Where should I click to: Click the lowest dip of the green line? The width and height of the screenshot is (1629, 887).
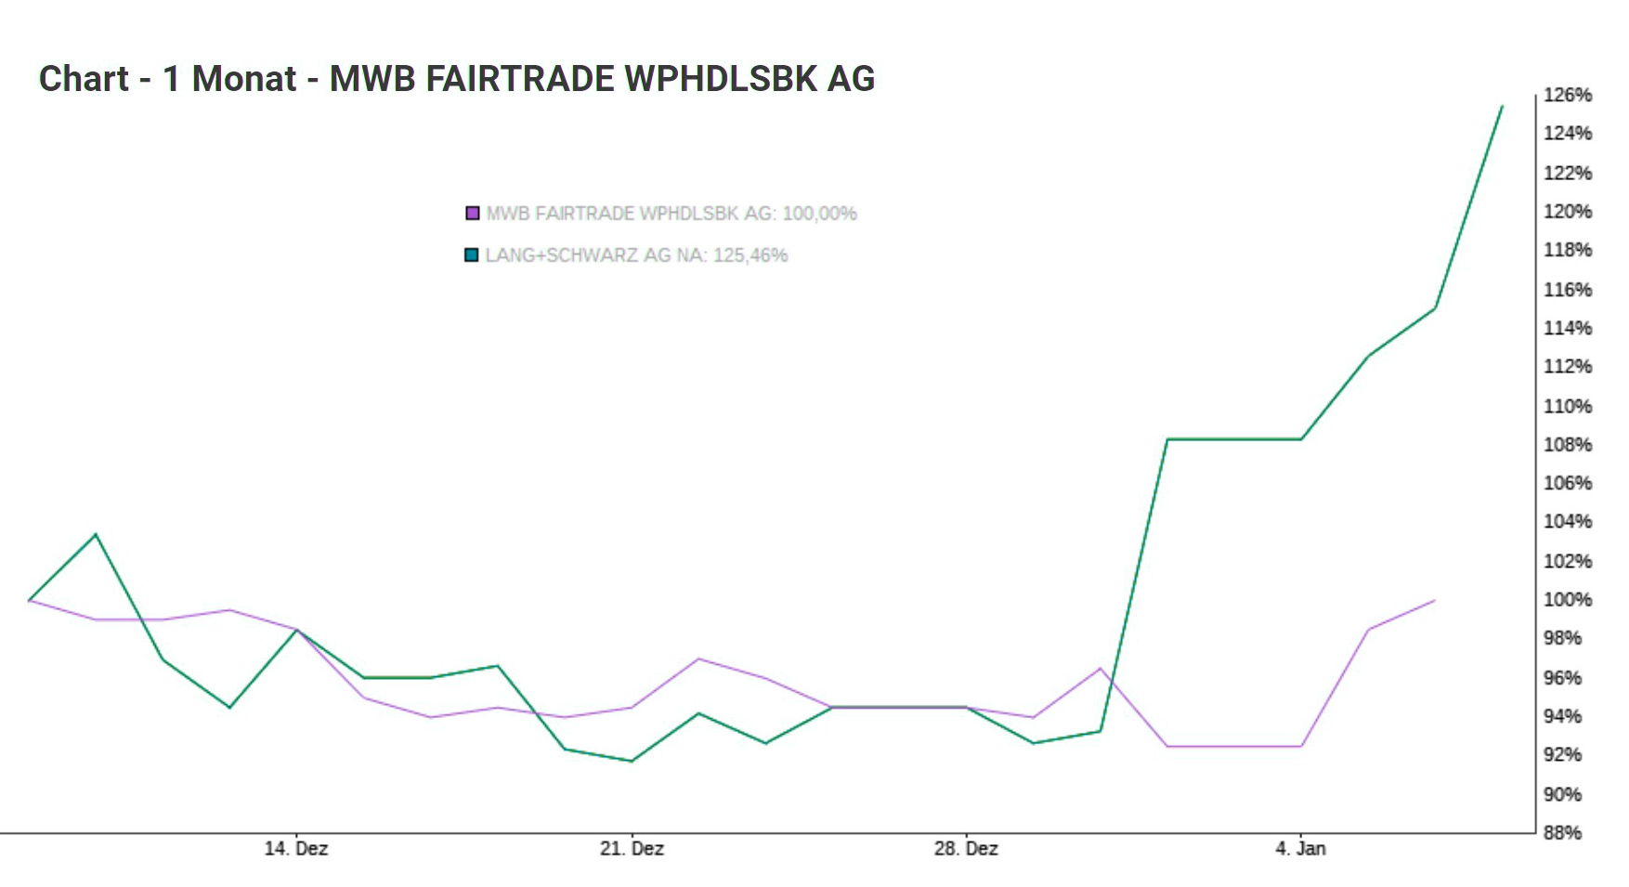point(632,761)
